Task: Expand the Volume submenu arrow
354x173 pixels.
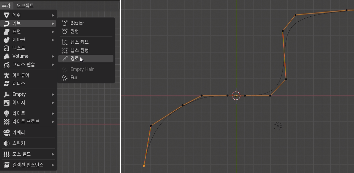Action: [53, 56]
